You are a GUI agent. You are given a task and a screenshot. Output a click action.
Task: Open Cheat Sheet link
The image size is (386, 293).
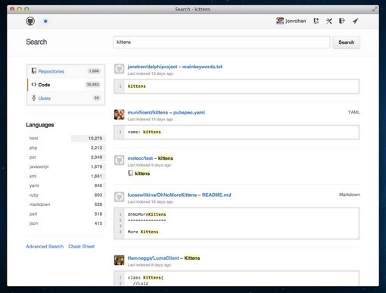coord(81,246)
